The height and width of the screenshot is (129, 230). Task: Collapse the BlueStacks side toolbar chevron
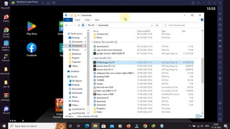[x=220, y=3]
